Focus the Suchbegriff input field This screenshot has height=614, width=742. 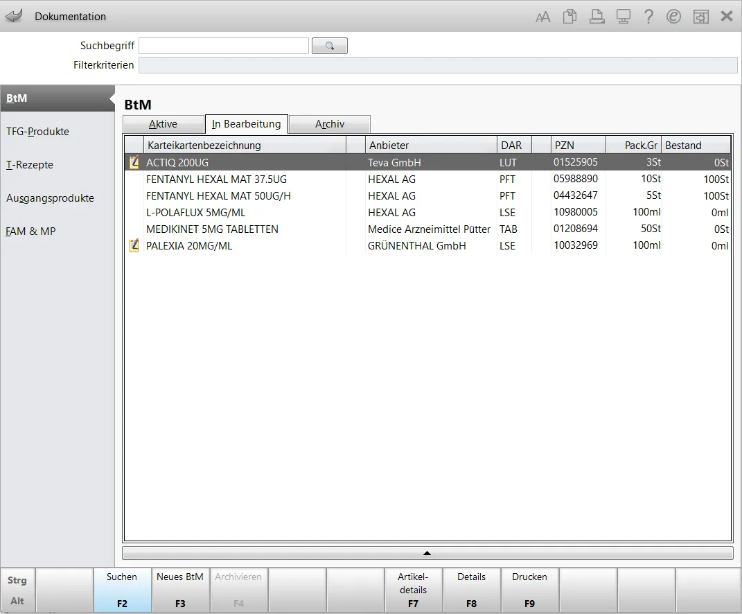coord(224,46)
